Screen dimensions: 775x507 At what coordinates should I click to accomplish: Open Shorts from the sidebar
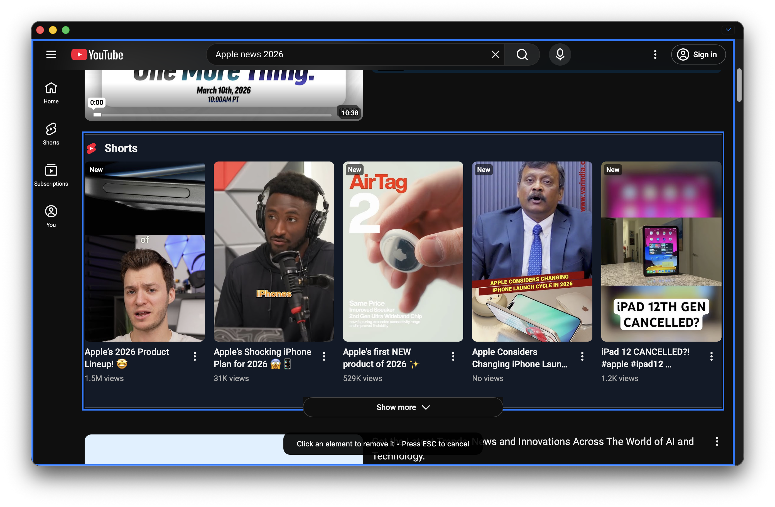pos(51,134)
